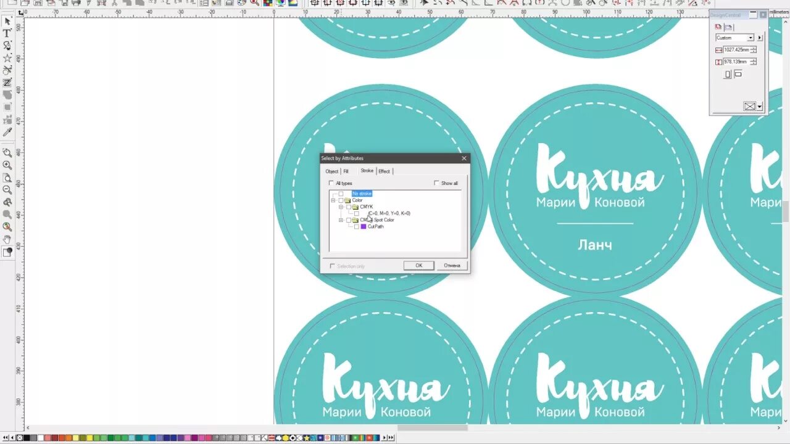Switch to the Stroke tab

[367, 171]
